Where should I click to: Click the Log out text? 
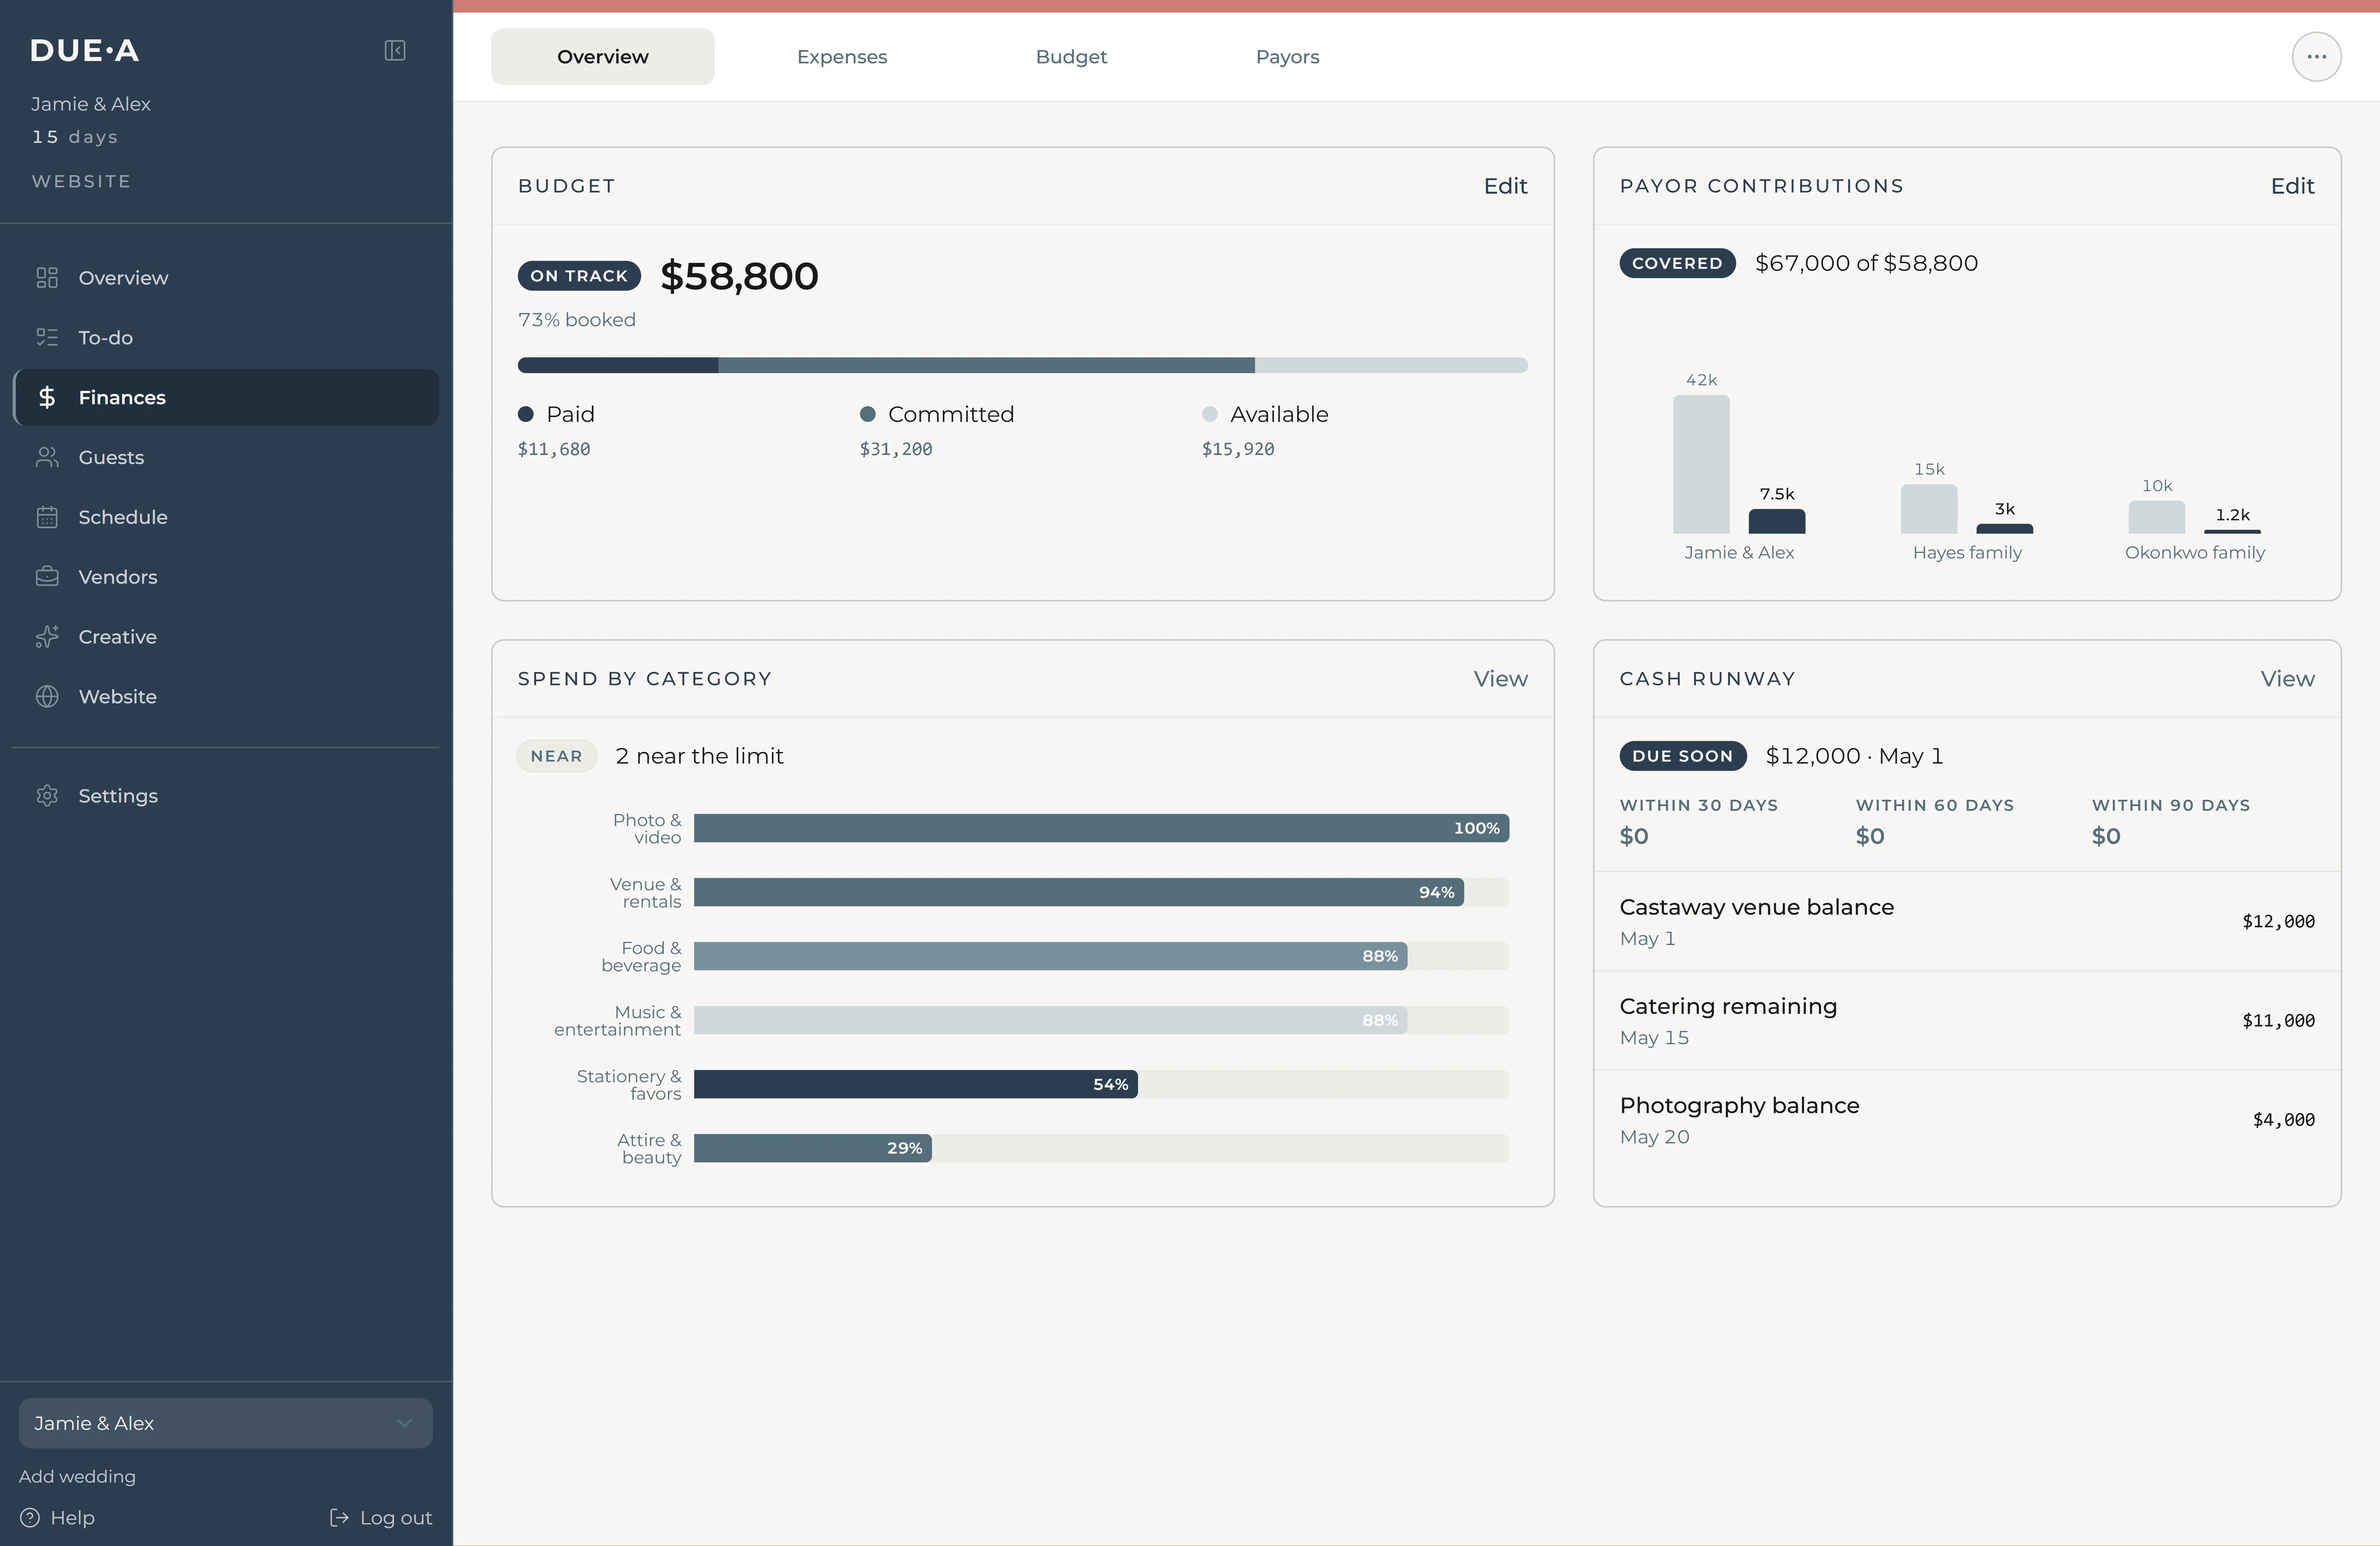point(396,1518)
